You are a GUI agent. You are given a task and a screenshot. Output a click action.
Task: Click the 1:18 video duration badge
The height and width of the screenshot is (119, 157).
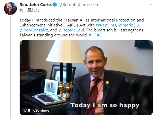(27, 110)
